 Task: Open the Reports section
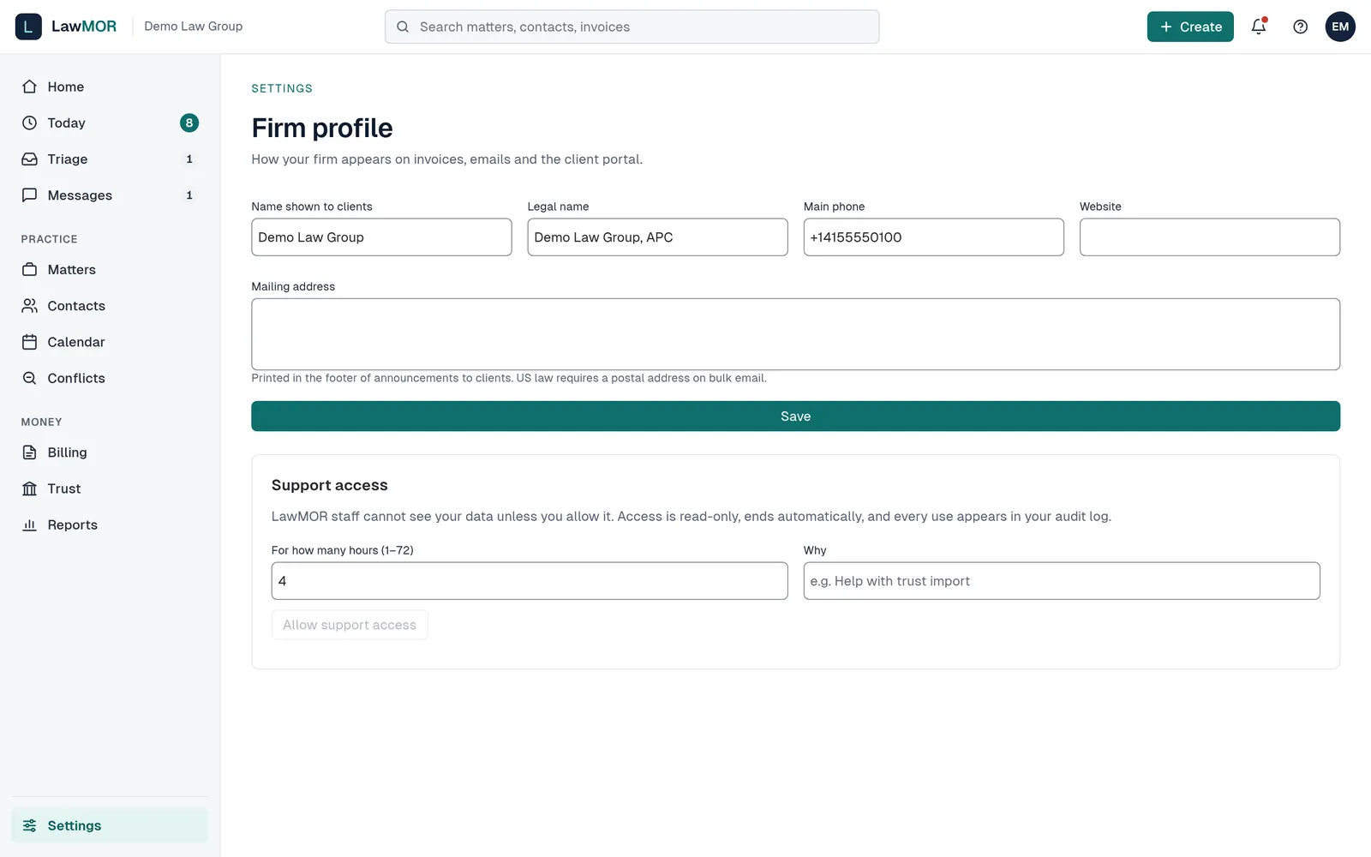click(110, 524)
